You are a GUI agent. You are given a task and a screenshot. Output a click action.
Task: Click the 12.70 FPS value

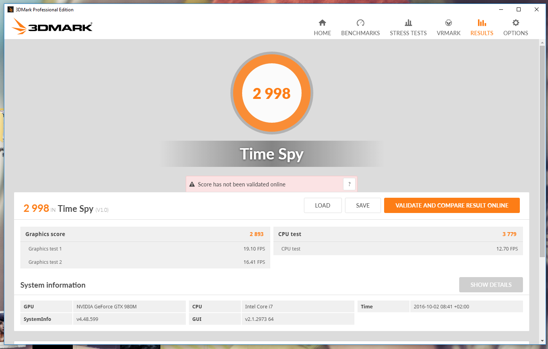pos(507,249)
